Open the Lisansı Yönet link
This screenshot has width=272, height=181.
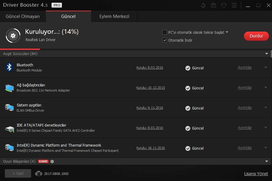(256, 174)
